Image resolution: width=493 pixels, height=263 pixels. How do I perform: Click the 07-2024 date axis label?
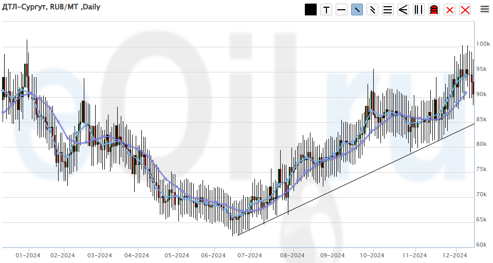[x=250, y=255]
